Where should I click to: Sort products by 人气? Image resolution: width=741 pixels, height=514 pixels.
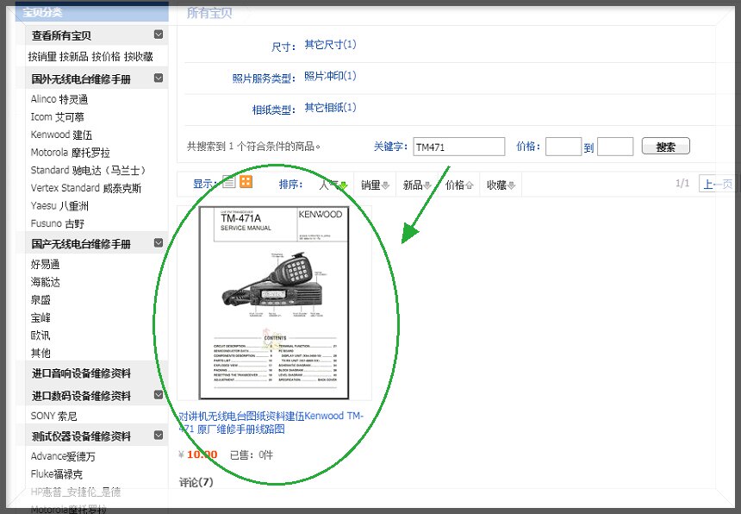coord(333,185)
